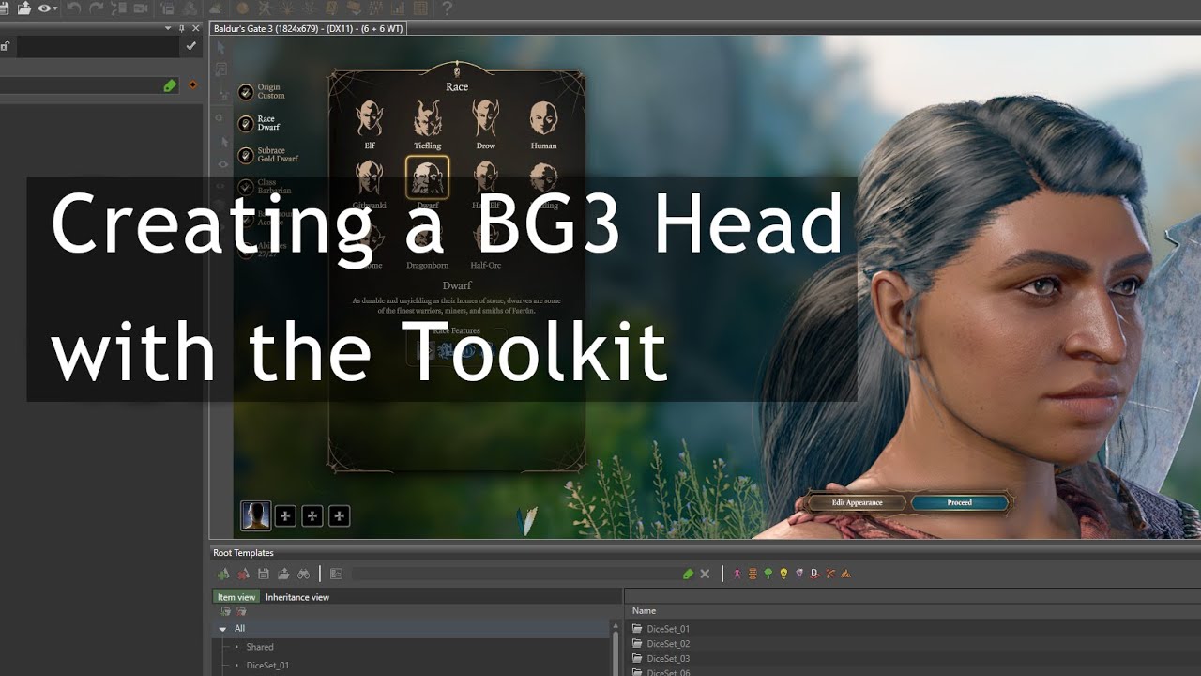Add party member with last plus slot
Image resolution: width=1201 pixels, height=676 pixels.
(x=340, y=515)
